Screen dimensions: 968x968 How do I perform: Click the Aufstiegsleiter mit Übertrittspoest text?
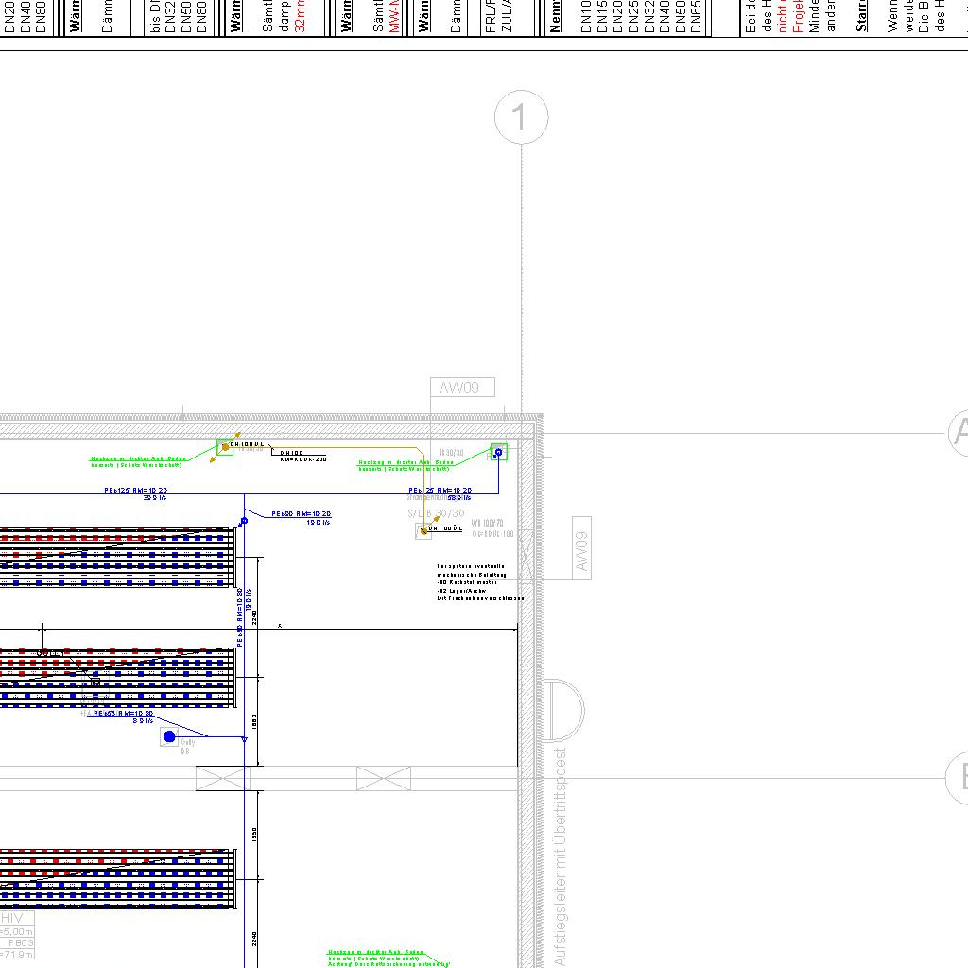point(561,856)
